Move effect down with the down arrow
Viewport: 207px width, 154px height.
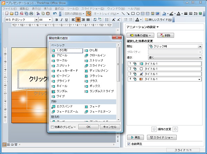pos(175,129)
